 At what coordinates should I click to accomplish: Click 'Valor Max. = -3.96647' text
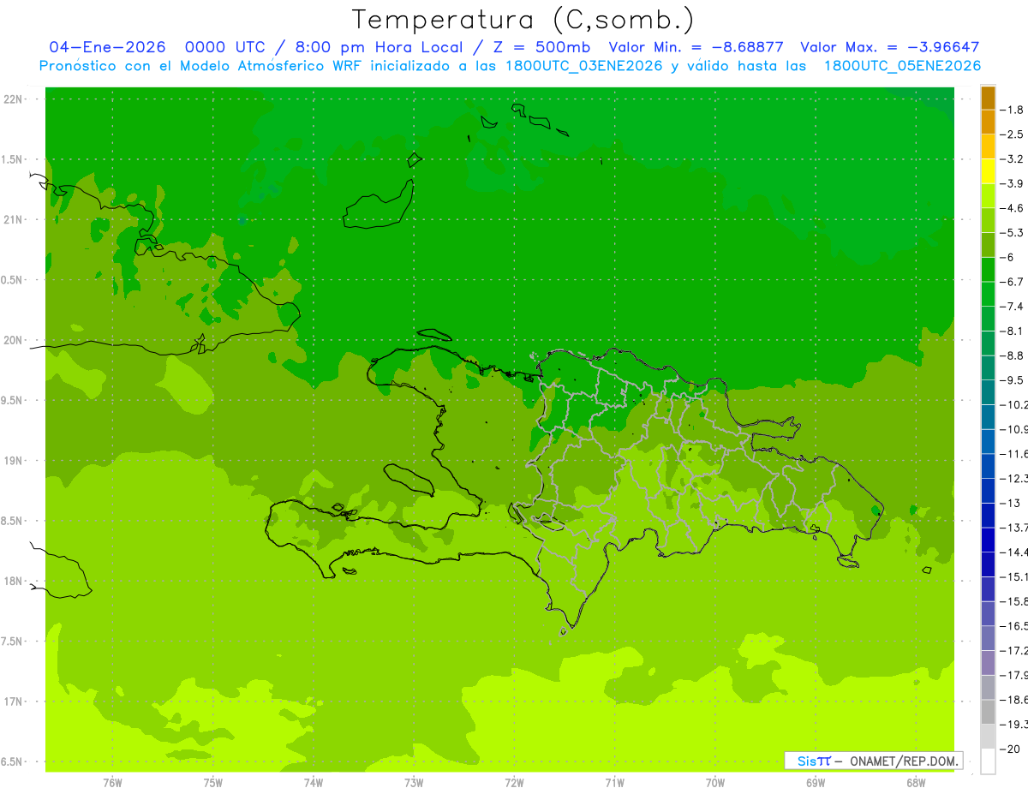tap(890, 47)
